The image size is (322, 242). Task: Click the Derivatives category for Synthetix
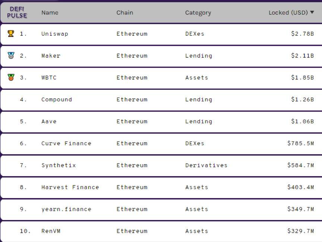pos(206,165)
